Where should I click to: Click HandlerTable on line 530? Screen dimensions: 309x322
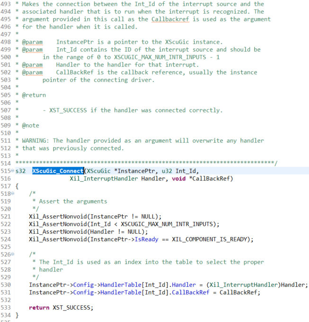coord(121,285)
